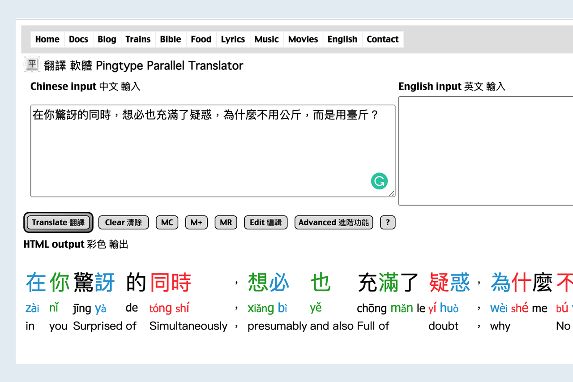The width and height of the screenshot is (573, 382).
Task: Click the Clear 清除 button
Action: [x=124, y=223]
